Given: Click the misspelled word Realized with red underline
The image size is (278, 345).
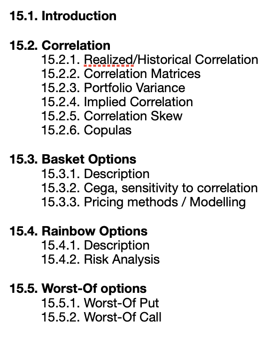Looking at the screenshot, I should pos(108,60).
